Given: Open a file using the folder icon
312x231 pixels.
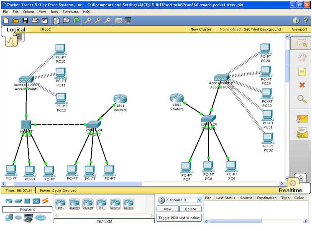Looking at the screenshot, I should pos(15,21).
